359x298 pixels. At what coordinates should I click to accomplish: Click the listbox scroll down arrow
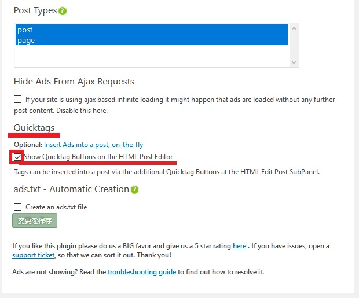pos(294,62)
